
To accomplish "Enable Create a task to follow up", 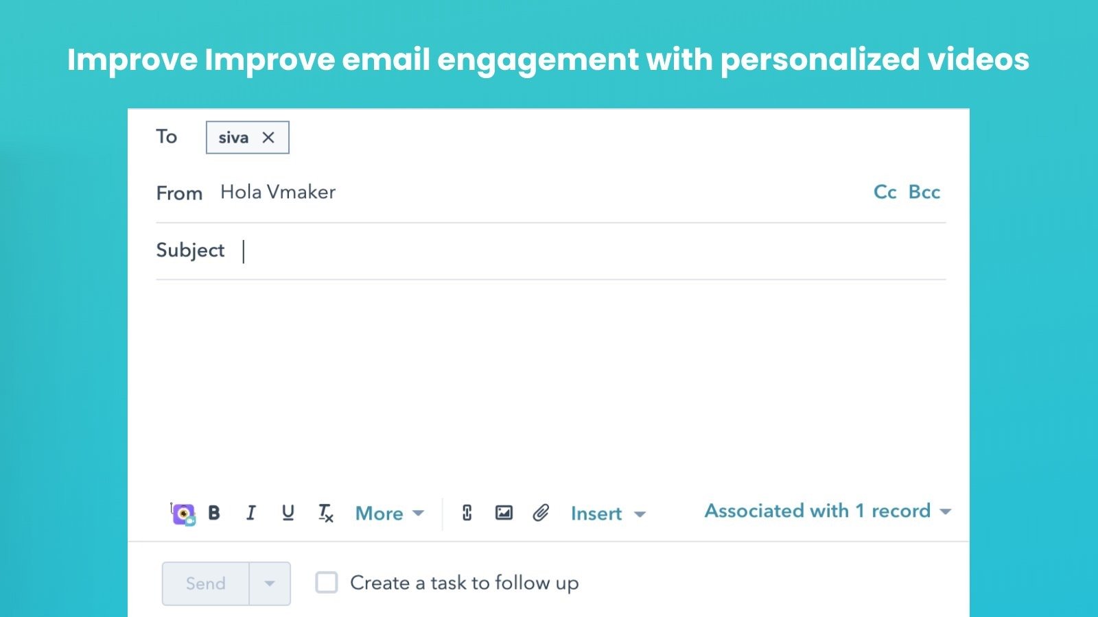I will click(326, 582).
